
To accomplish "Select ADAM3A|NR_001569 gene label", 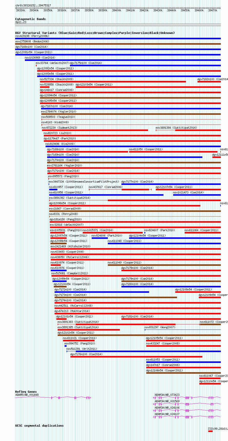I will click(167, 401).
